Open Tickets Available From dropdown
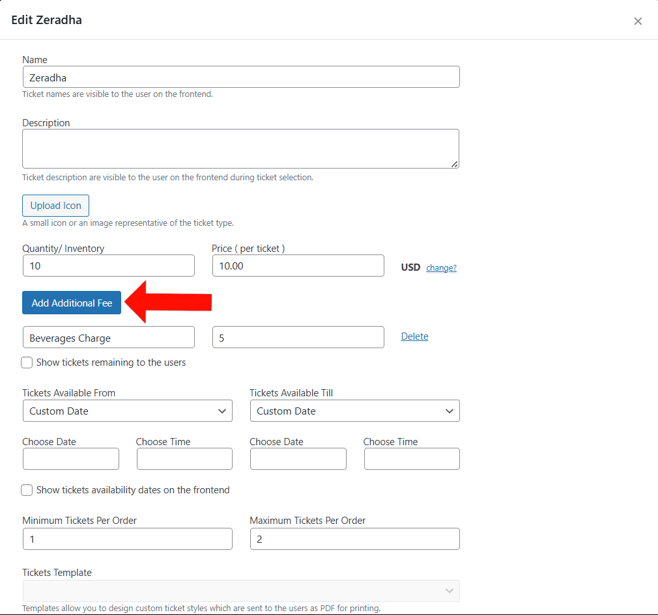This screenshot has width=658, height=615. pyautogui.click(x=128, y=411)
